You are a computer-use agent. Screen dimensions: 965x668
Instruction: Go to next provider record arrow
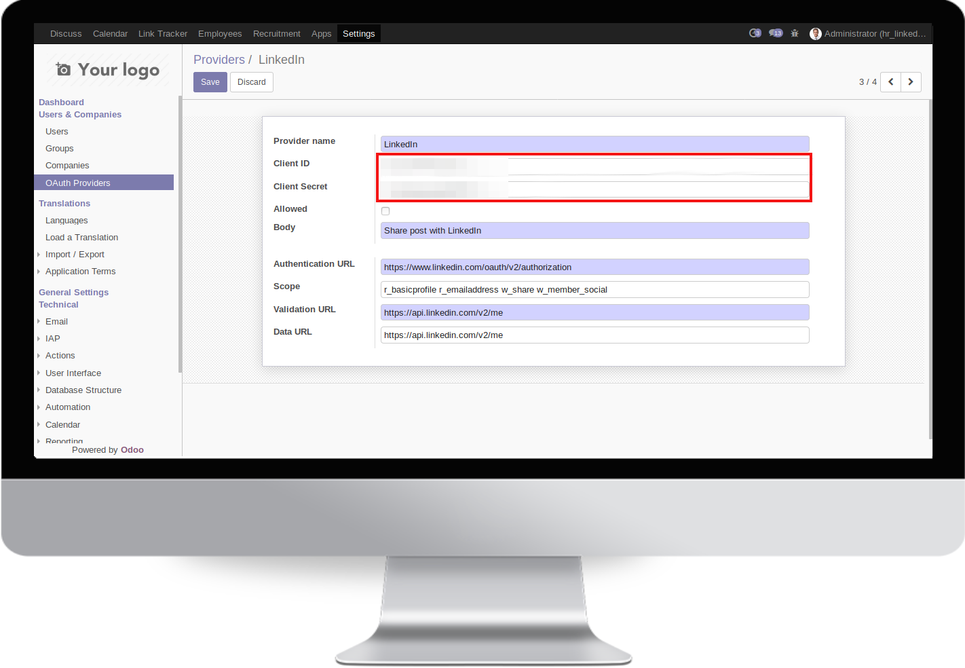(911, 82)
